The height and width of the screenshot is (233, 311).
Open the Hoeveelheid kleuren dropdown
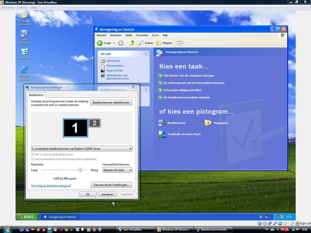point(118,170)
